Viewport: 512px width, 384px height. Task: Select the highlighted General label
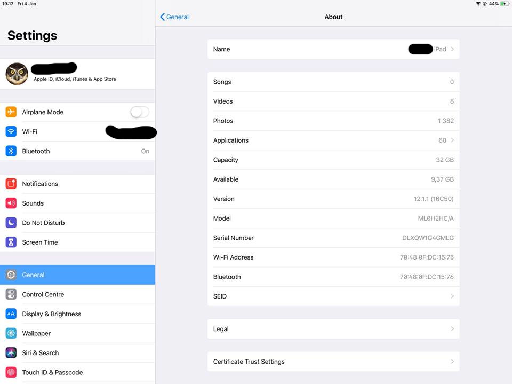(x=33, y=275)
